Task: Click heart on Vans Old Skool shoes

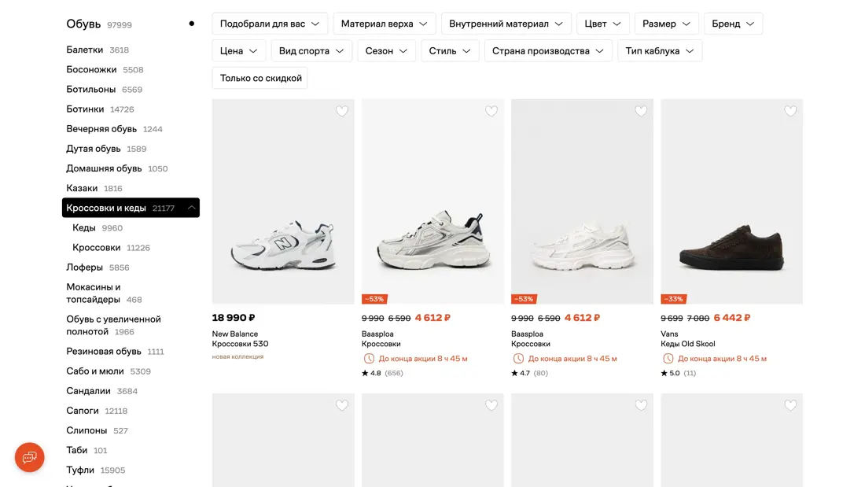Action: [790, 111]
